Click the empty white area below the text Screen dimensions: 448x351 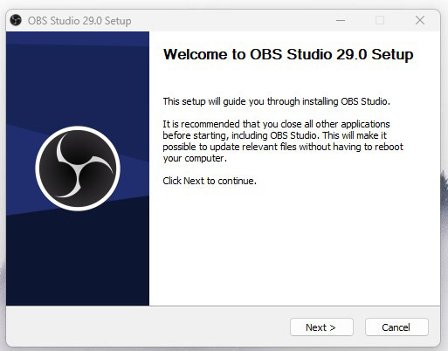(294, 247)
